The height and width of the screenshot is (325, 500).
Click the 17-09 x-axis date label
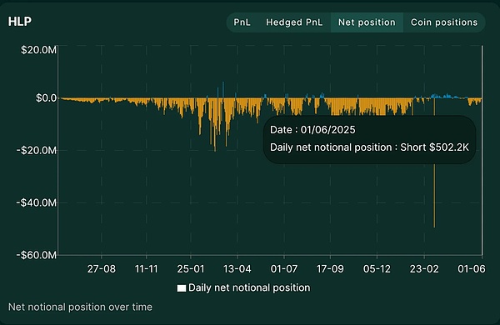coord(330,269)
